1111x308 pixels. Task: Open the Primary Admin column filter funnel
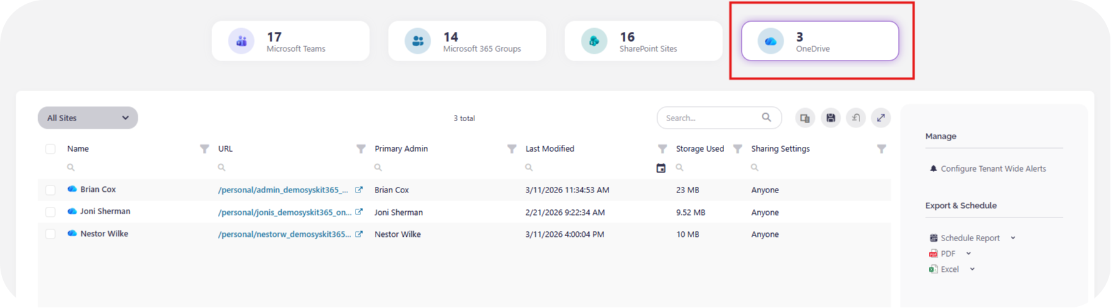pos(511,149)
